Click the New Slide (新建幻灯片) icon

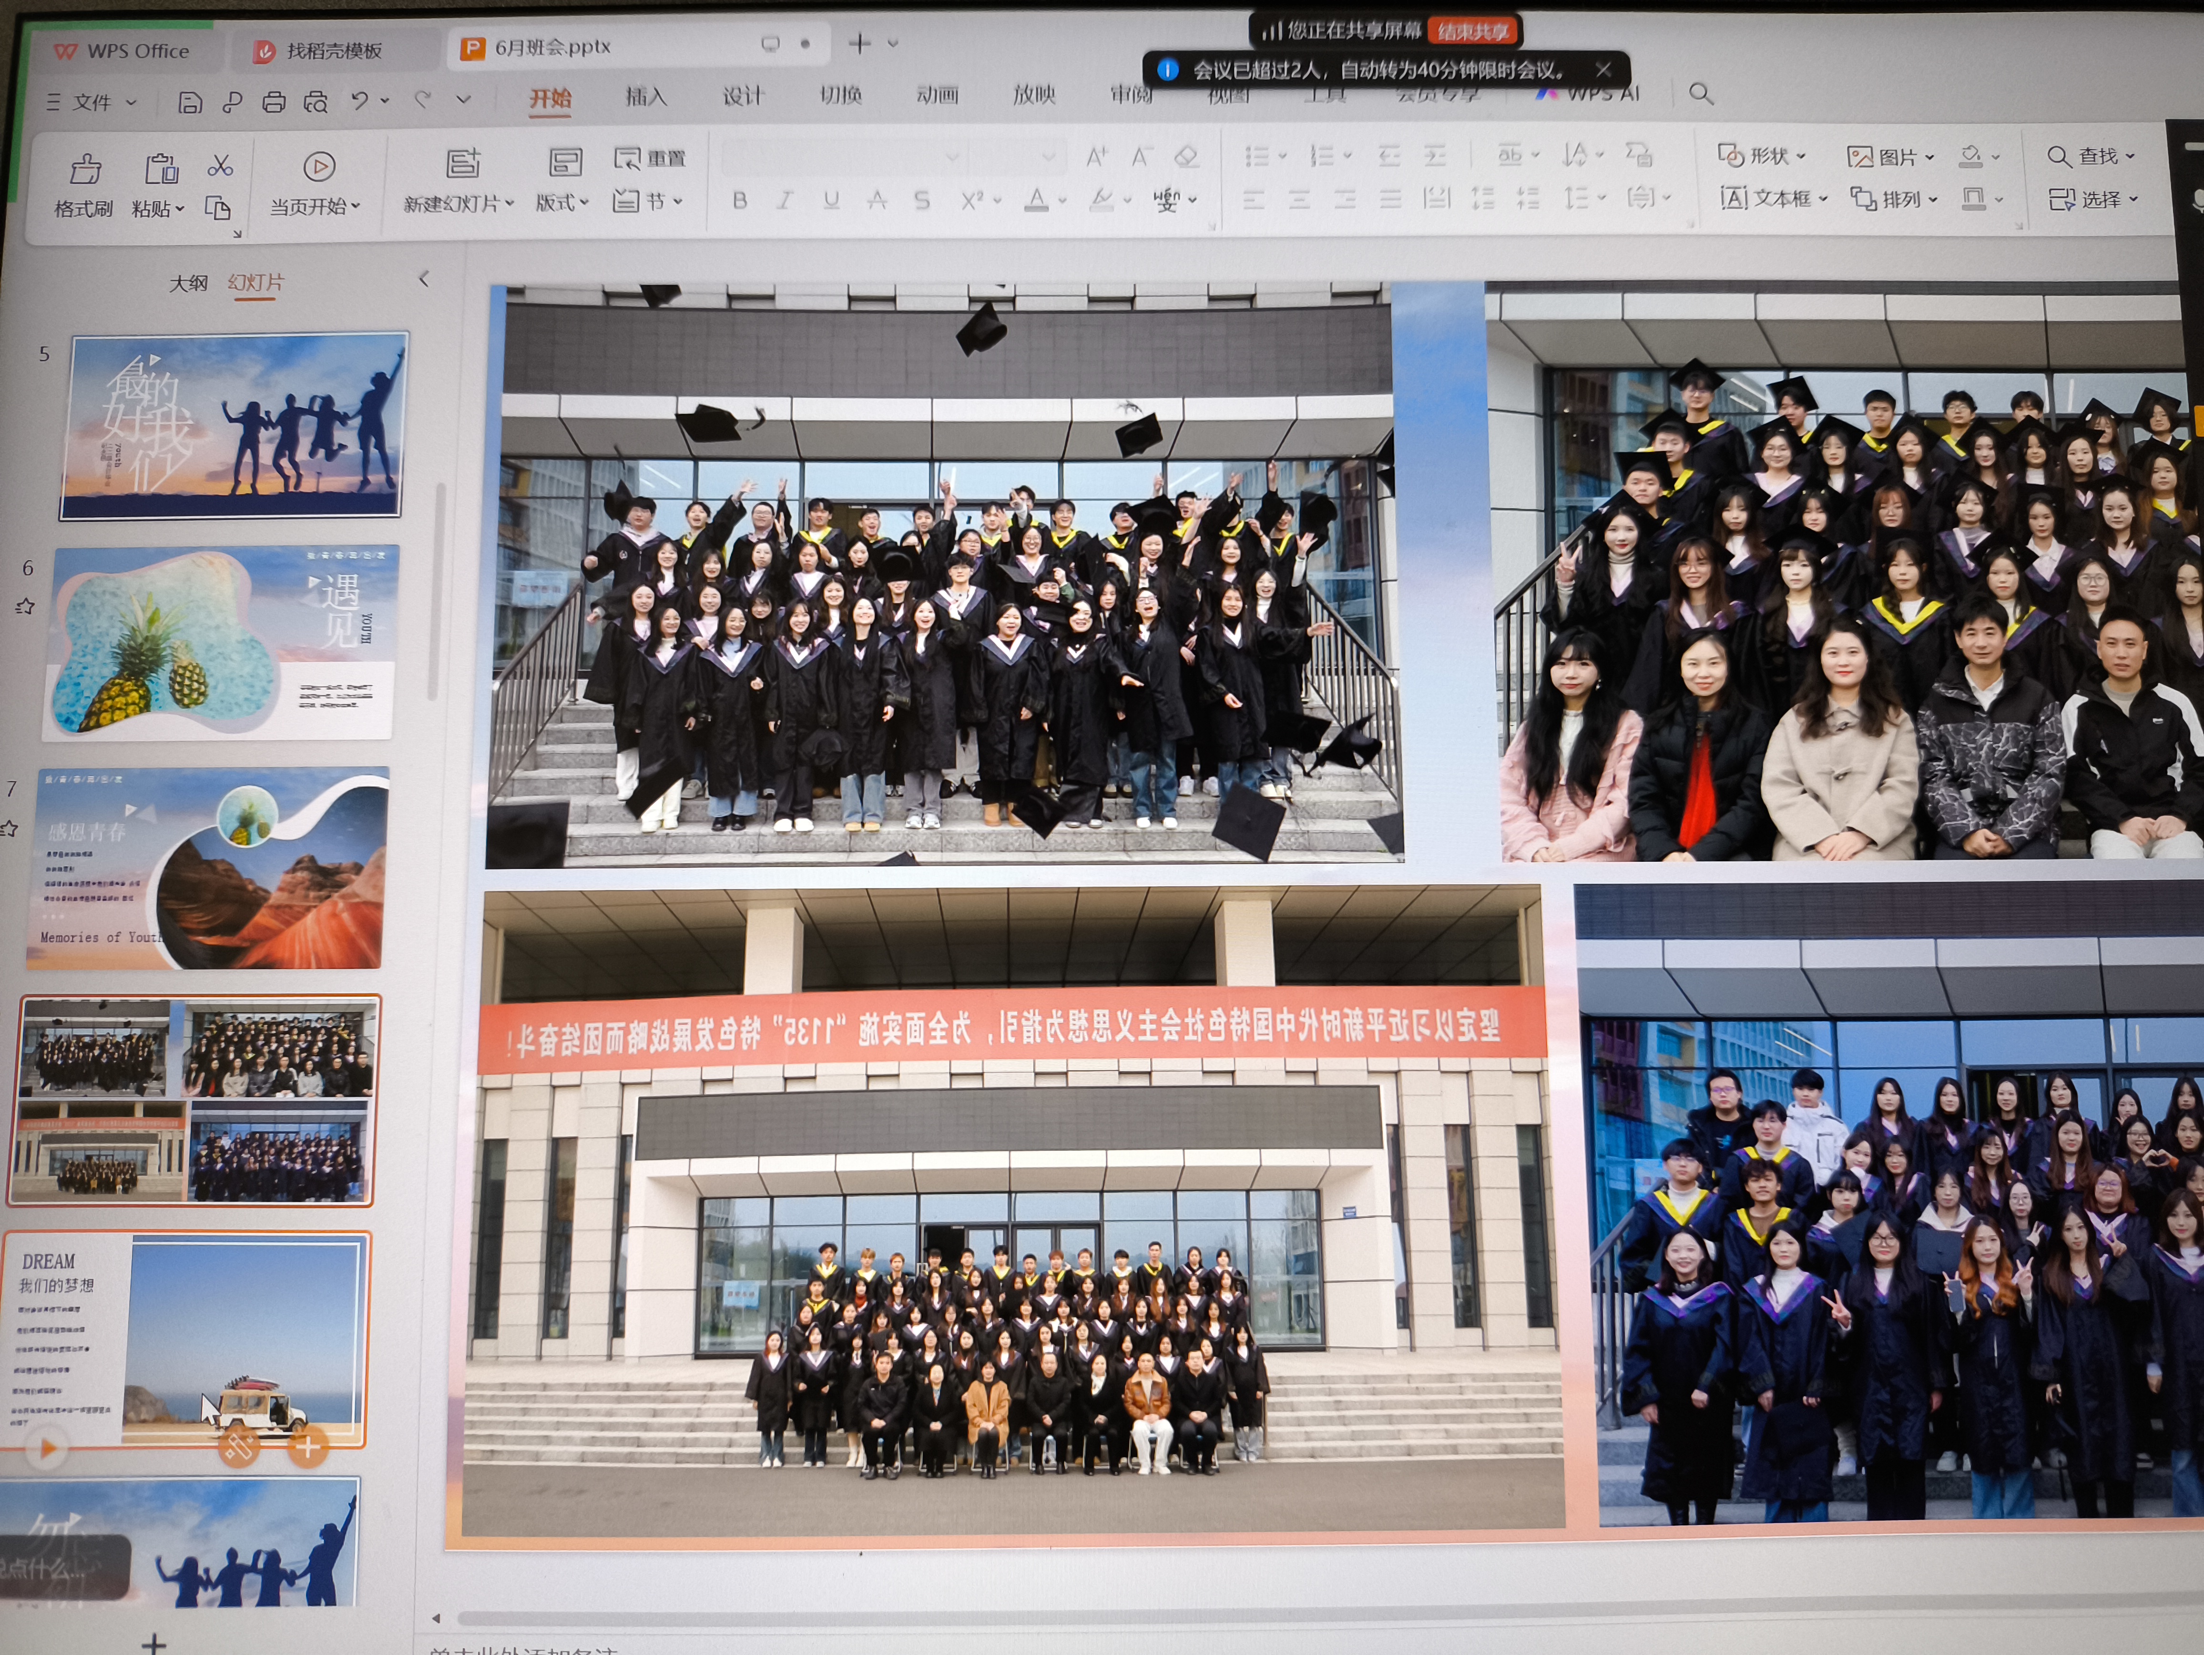click(462, 163)
